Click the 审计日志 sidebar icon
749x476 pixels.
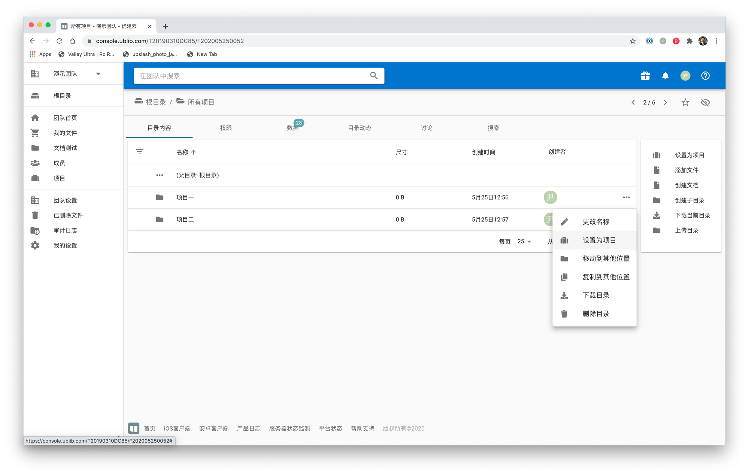pos(35,230)
